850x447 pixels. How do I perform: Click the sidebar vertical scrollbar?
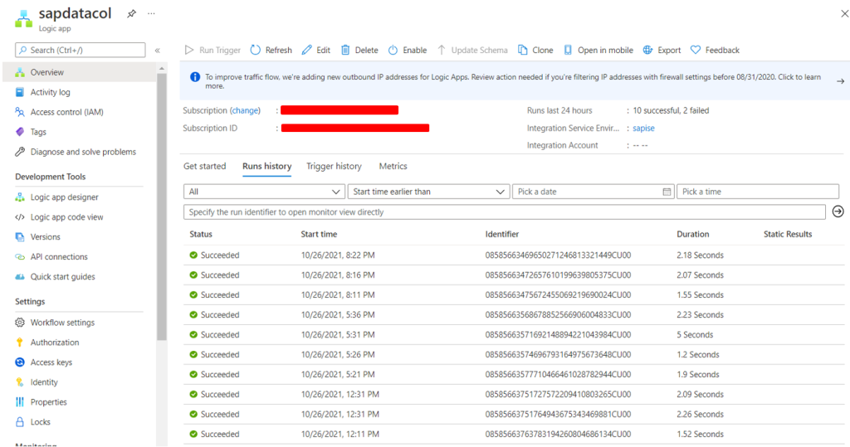pos(162,206)
